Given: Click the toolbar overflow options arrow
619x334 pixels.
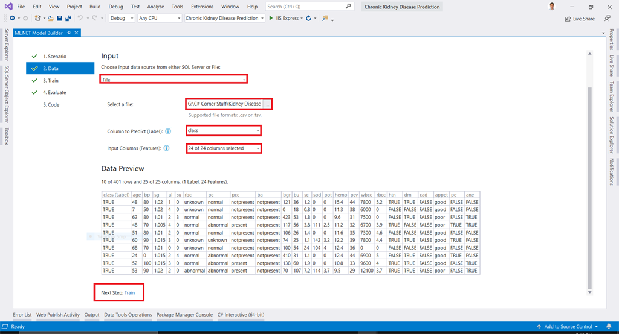Looking at the screenshot, I should tap(332, 19).
